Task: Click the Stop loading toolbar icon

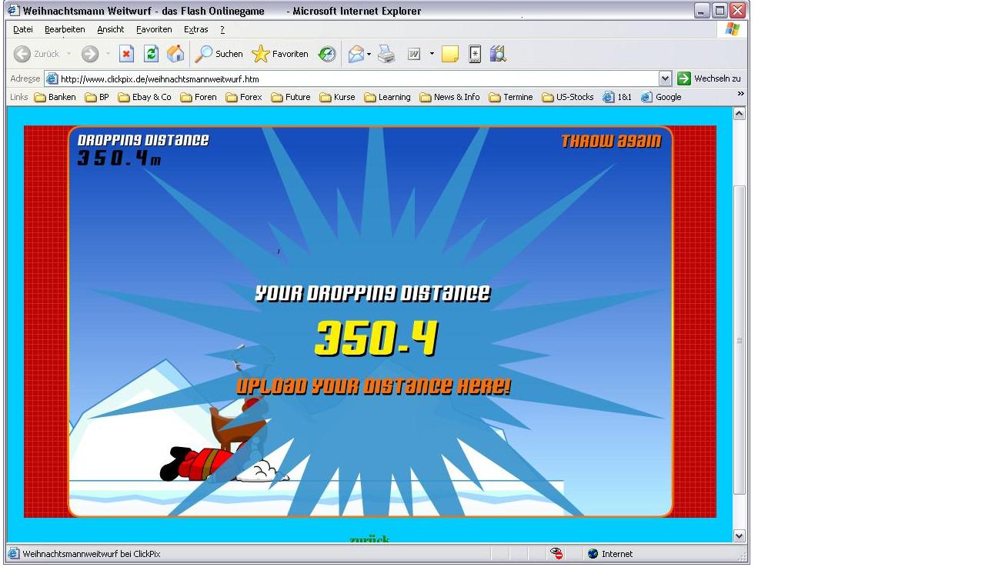Action: click(127, 54)
